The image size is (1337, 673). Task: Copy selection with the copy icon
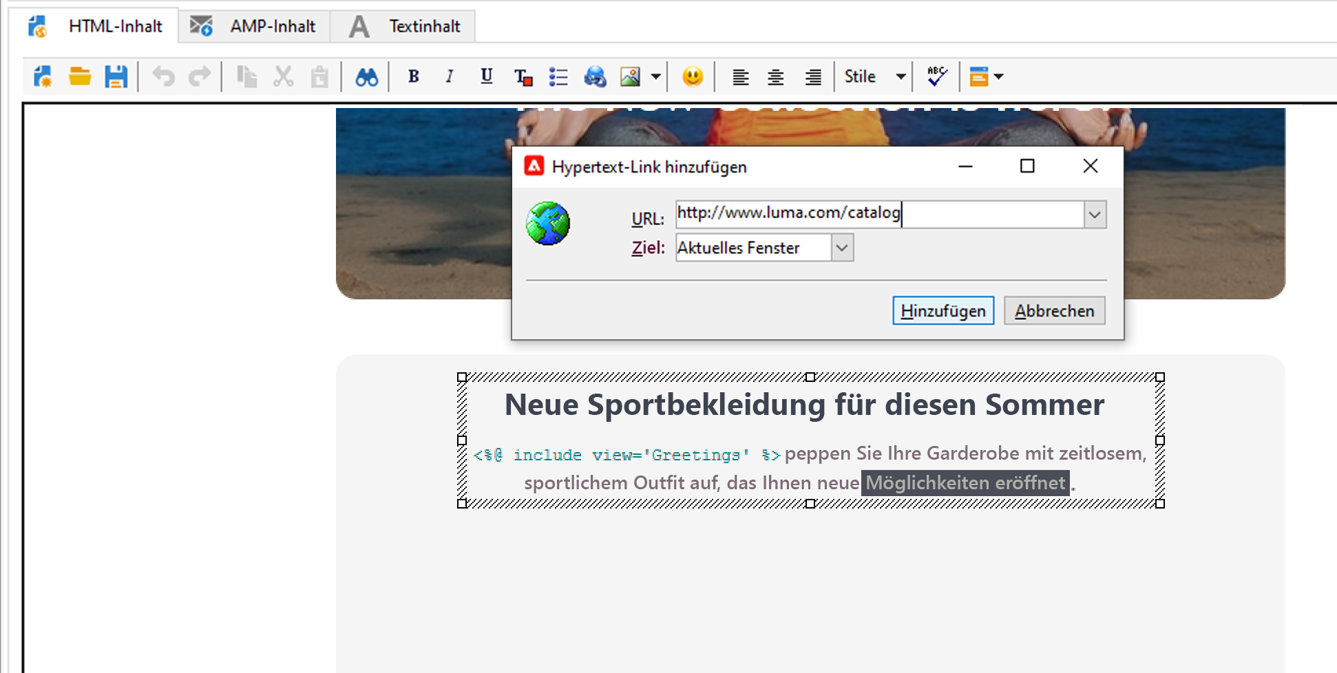[x=246, y=76]
